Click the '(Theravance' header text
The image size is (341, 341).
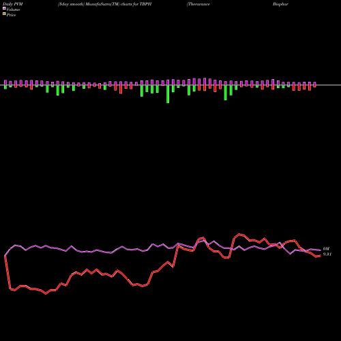(x=198, y=4)
